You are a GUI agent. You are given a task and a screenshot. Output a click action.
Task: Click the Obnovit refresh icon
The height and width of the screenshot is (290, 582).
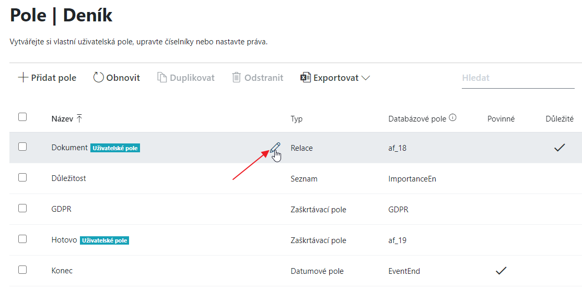(x=98, y=78)
